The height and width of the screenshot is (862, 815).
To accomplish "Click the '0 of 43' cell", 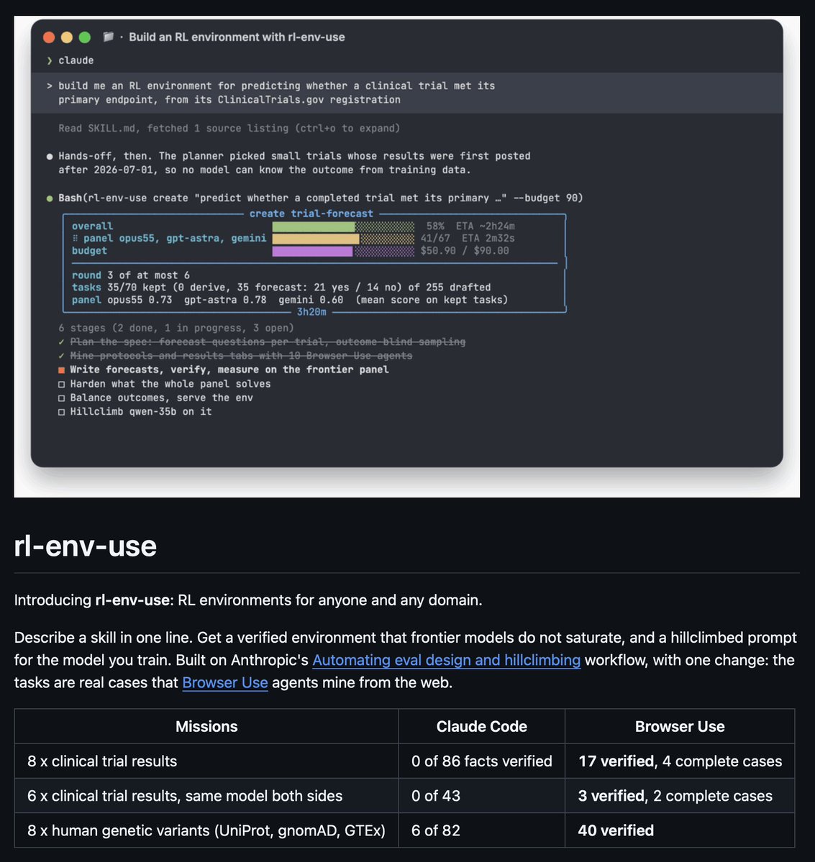I will click(x=482, y=795).
